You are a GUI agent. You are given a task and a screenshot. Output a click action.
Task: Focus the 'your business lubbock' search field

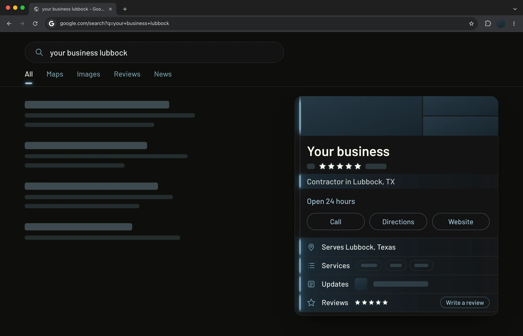click(154, 52)
